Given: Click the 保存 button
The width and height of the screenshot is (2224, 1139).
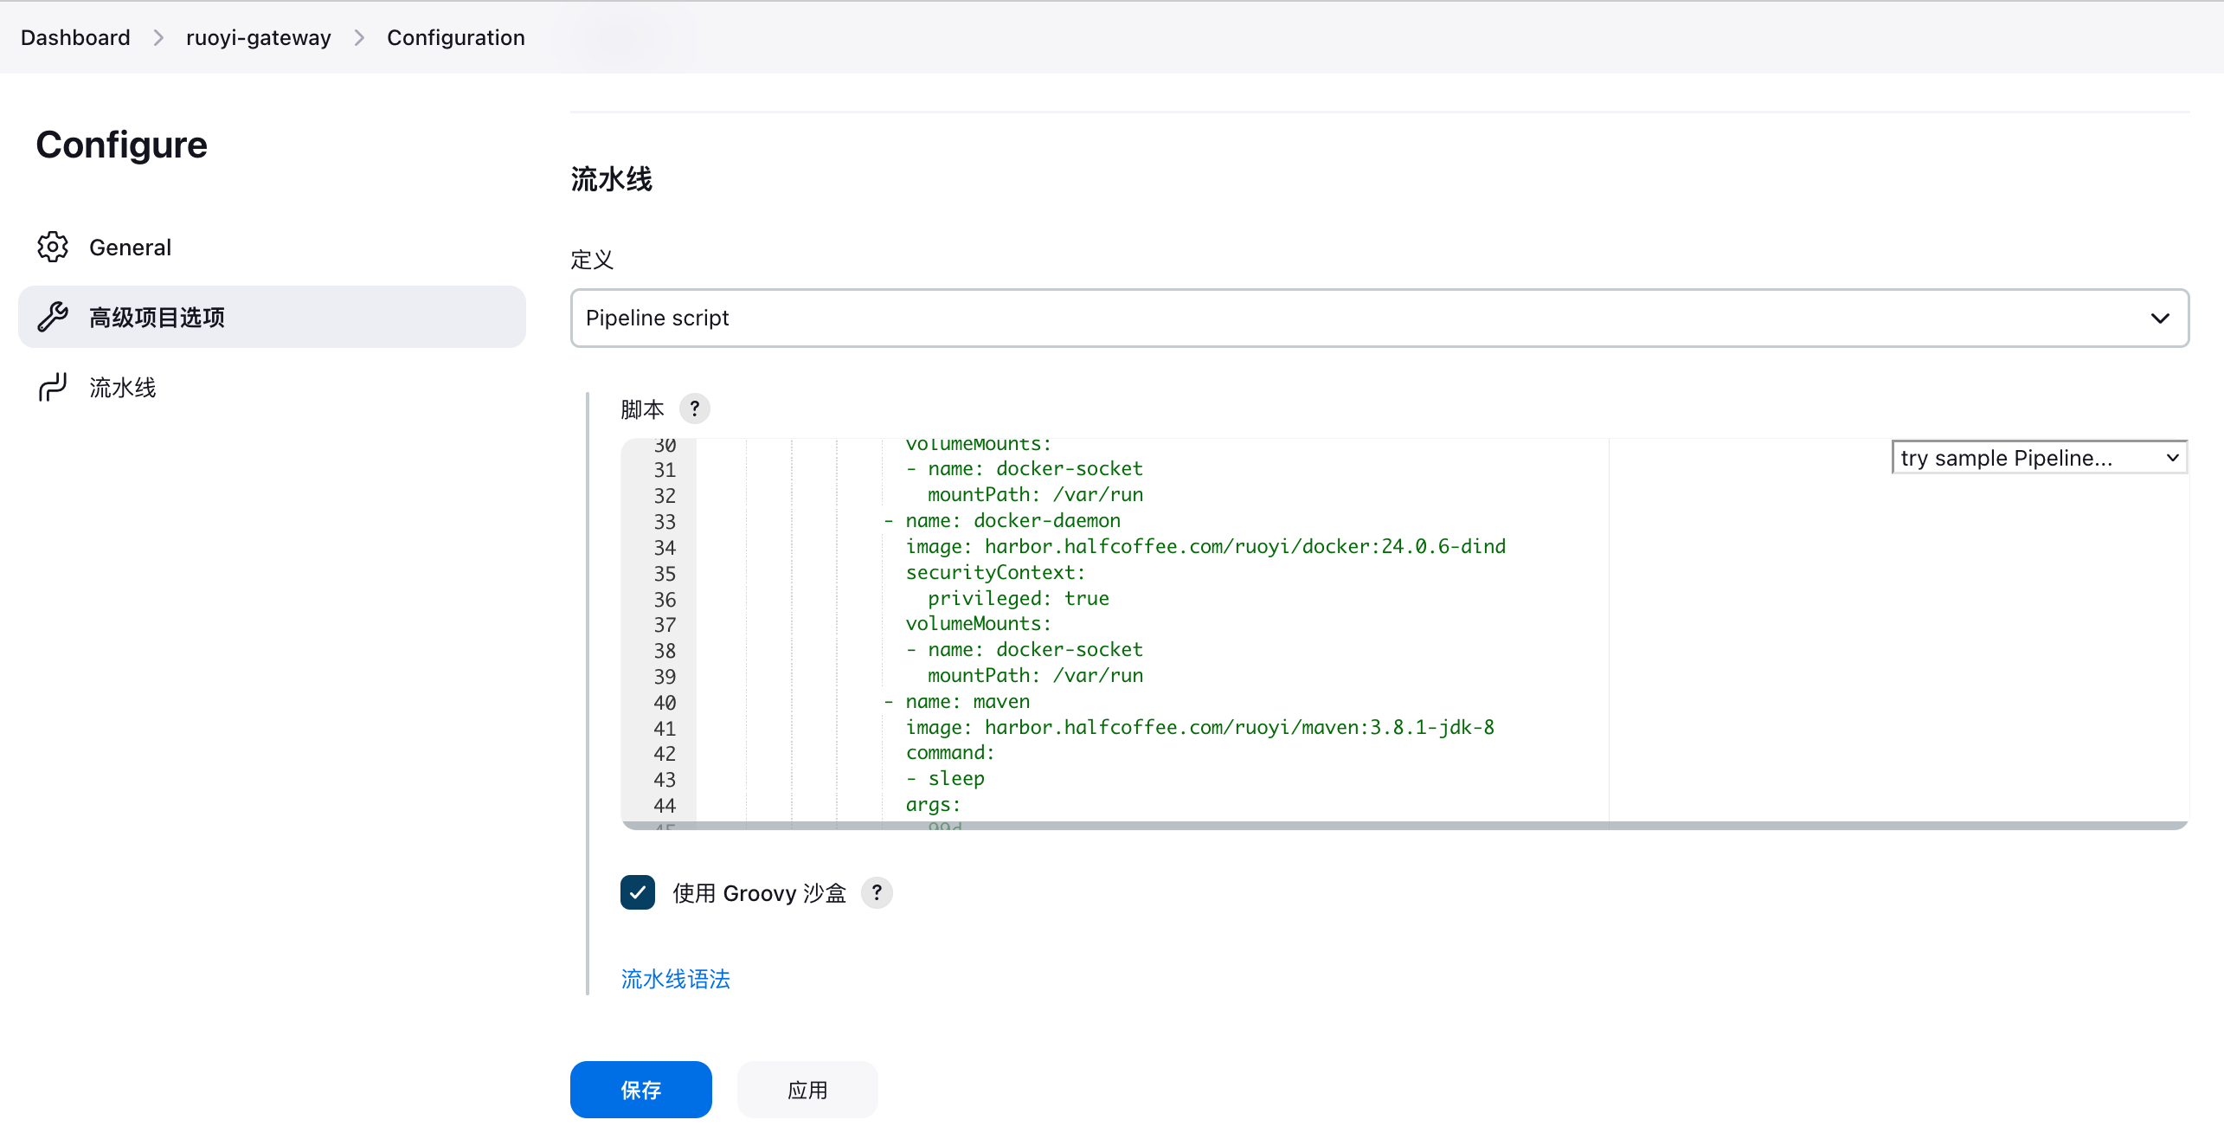Looking at the screenshot, I should click(x=640, y=1090).
